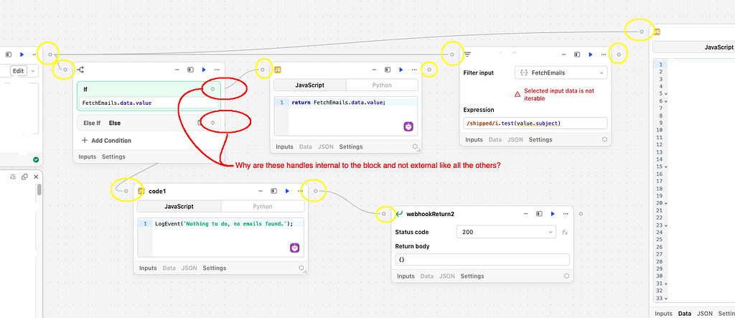This screenshot has height=318, width=735.
Task: Toggle side panel icon on the filter block
Action: pos(577,55)
